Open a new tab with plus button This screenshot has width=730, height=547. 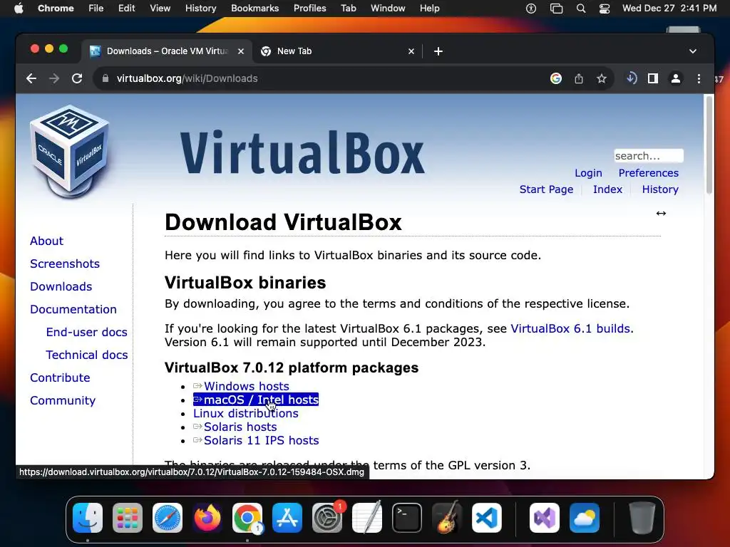438,51
